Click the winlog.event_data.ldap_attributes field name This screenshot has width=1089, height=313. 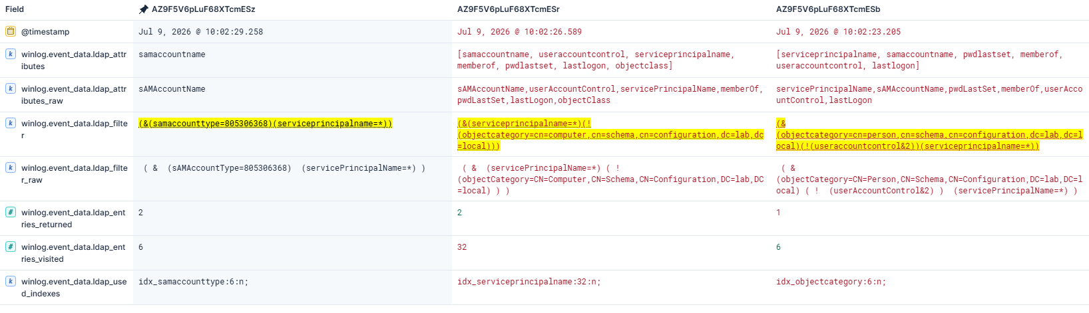[x=74, y=60]
